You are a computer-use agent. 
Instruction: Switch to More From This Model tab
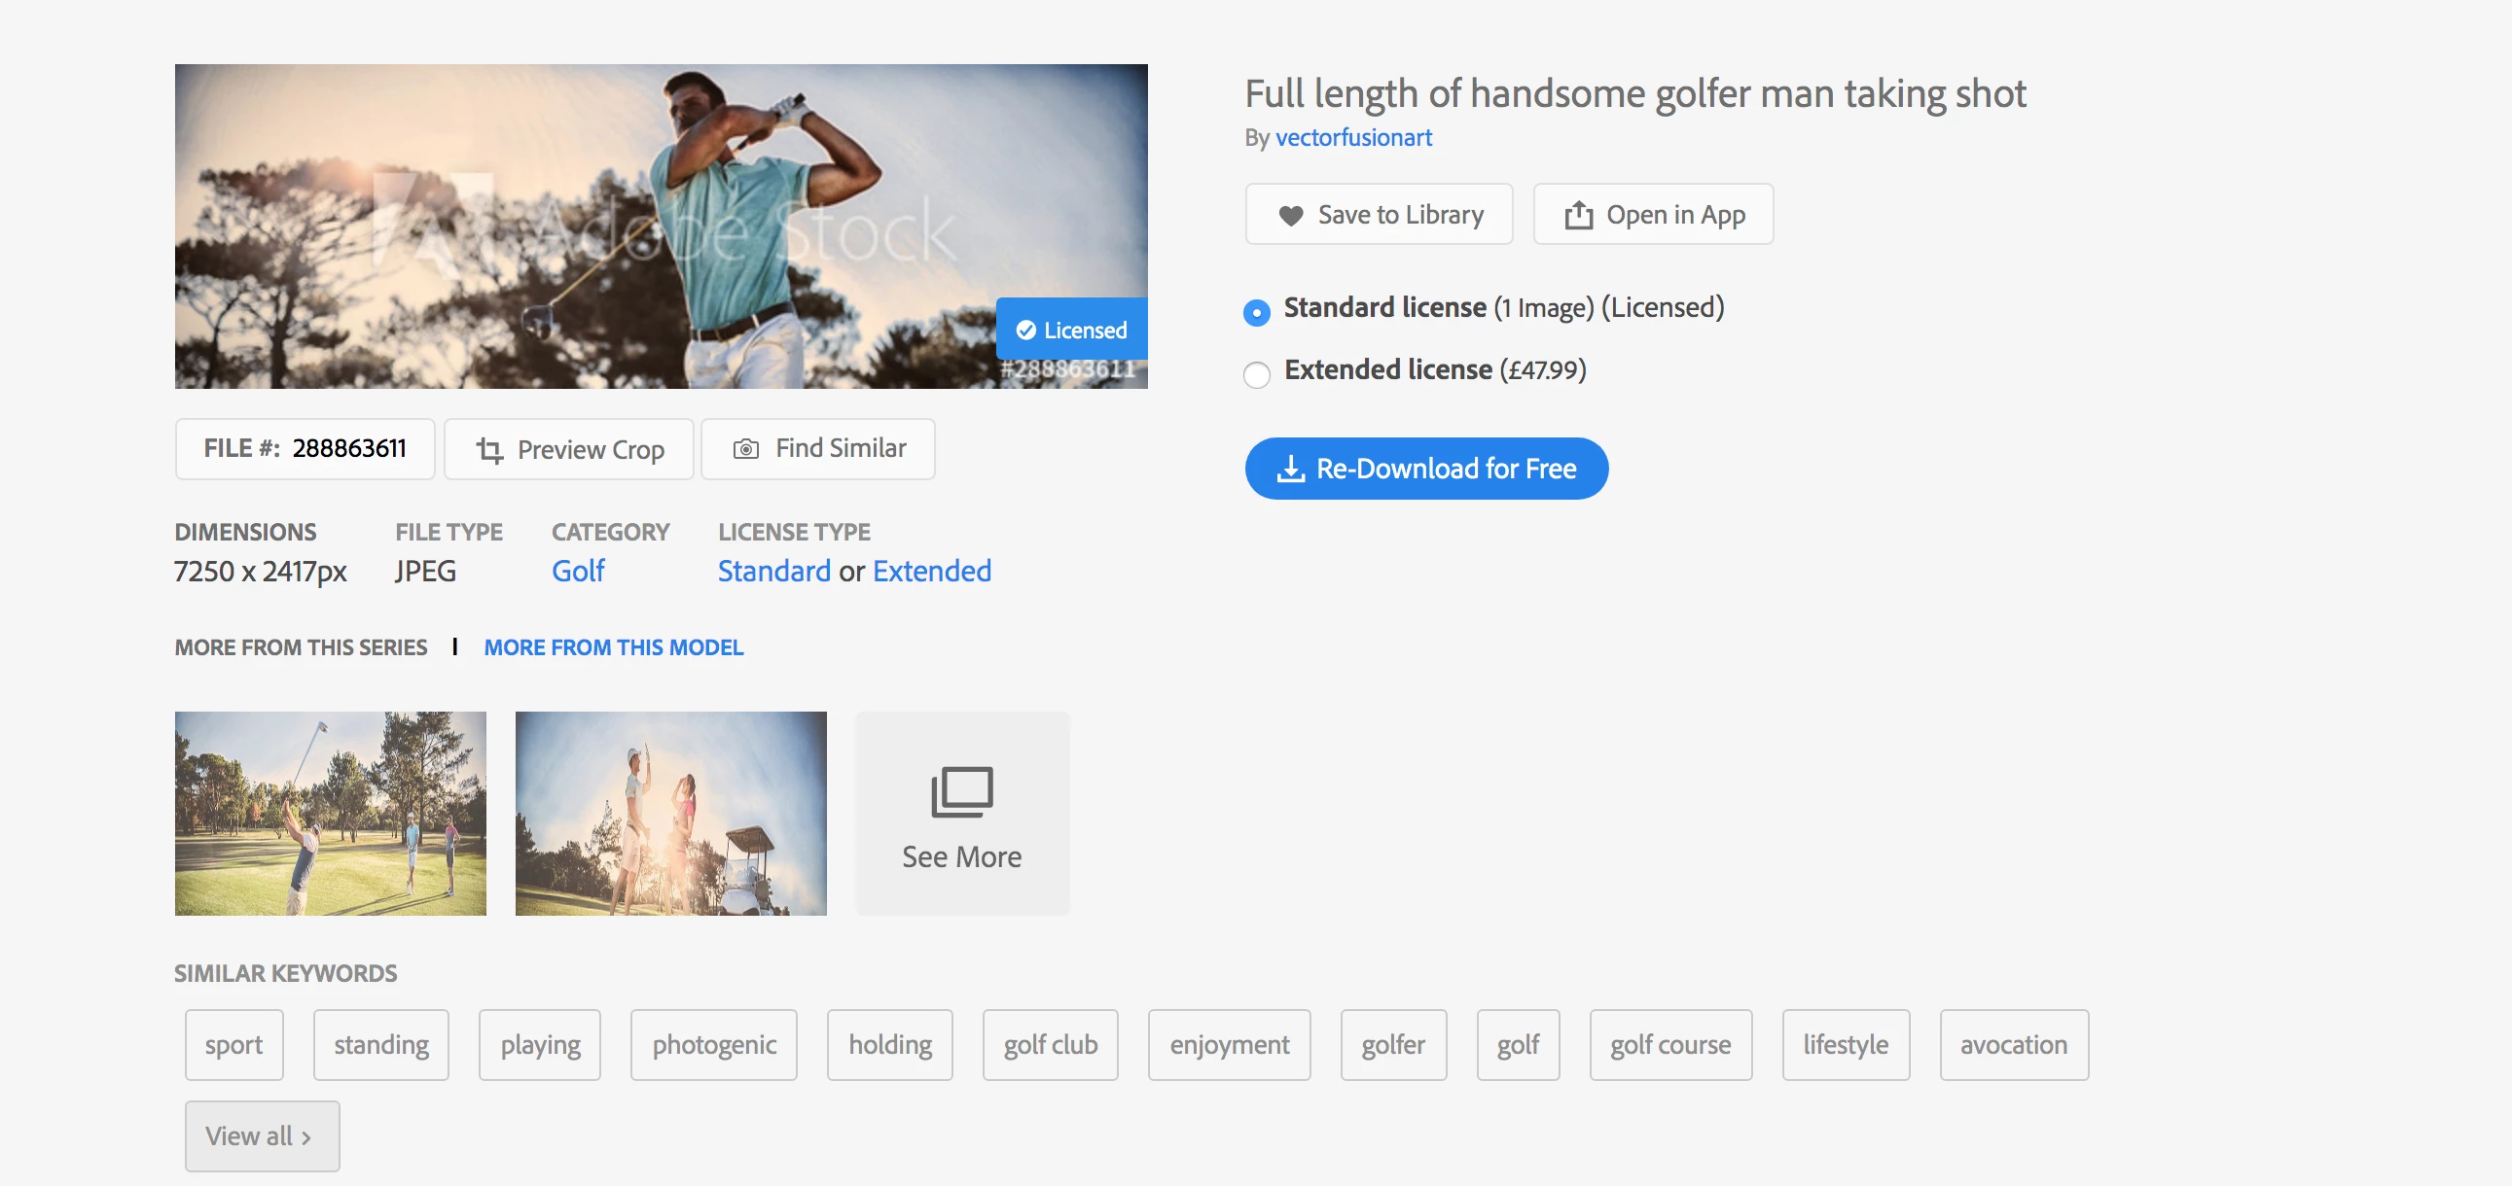pos(612,647)
